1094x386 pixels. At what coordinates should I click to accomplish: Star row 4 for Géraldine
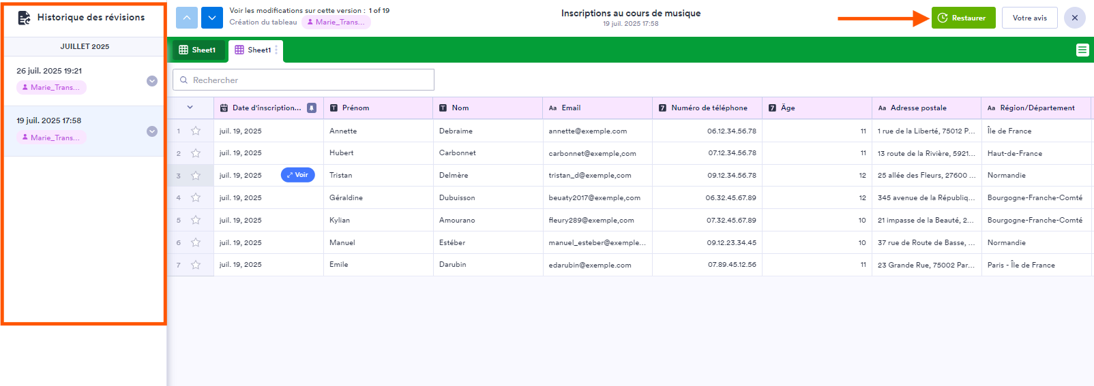[196, 197]
